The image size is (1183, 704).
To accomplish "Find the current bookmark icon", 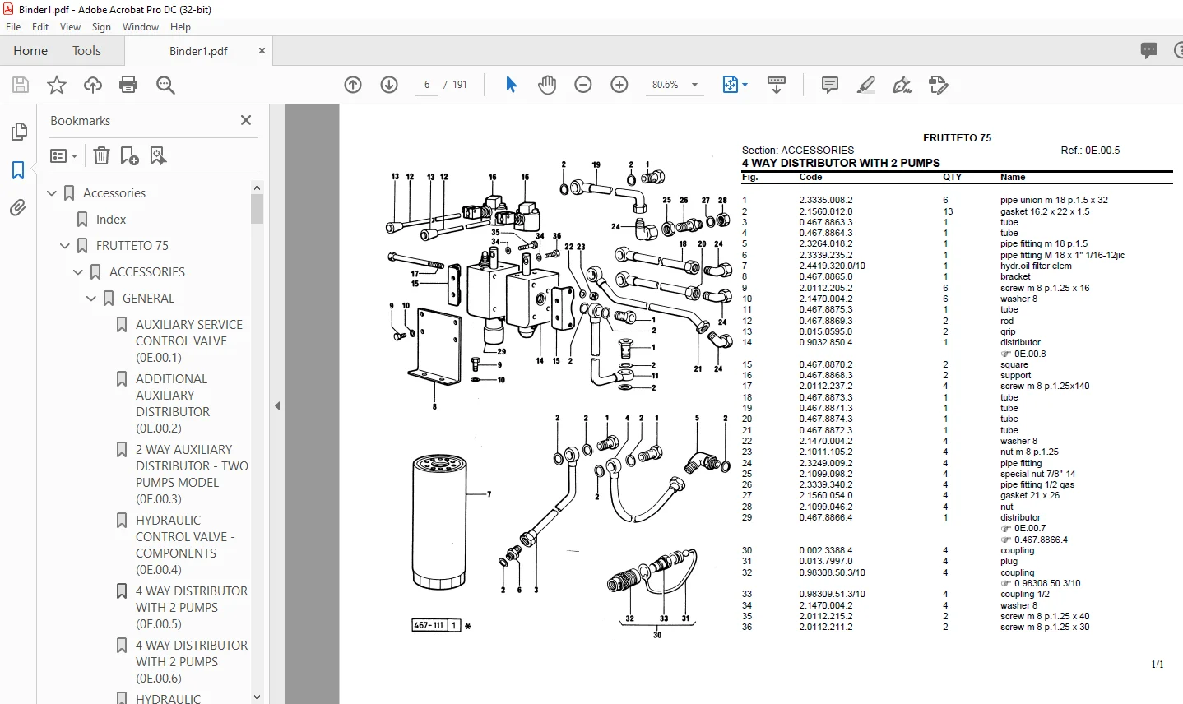I will pos(158,155).
